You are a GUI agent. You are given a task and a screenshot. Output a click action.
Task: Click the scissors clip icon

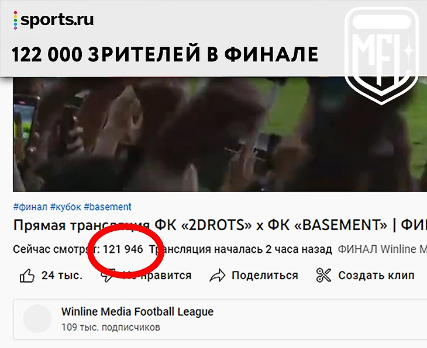323,275
